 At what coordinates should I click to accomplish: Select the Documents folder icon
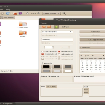pos(23,24)
